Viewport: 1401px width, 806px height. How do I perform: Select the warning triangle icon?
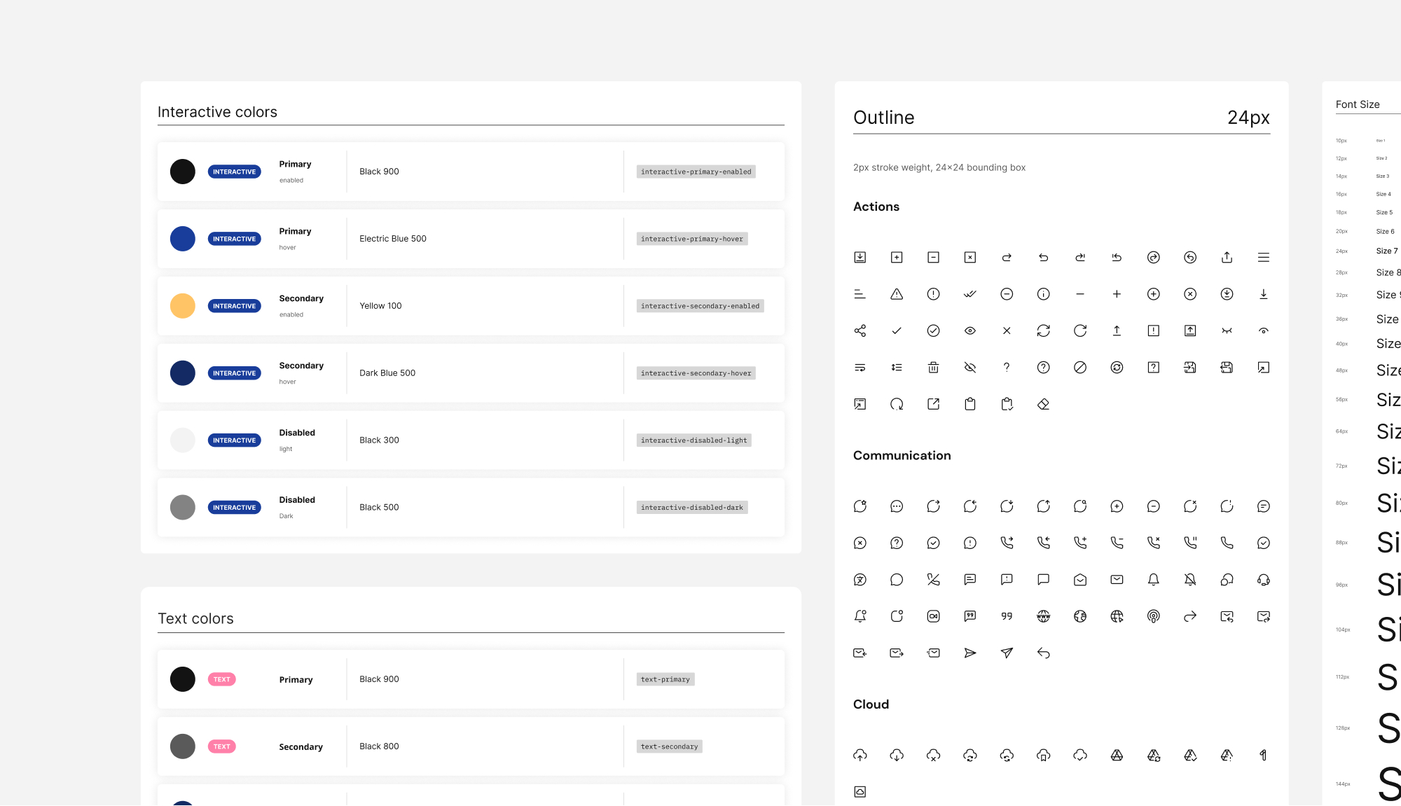pyautogui.click(x=897, y=294)
